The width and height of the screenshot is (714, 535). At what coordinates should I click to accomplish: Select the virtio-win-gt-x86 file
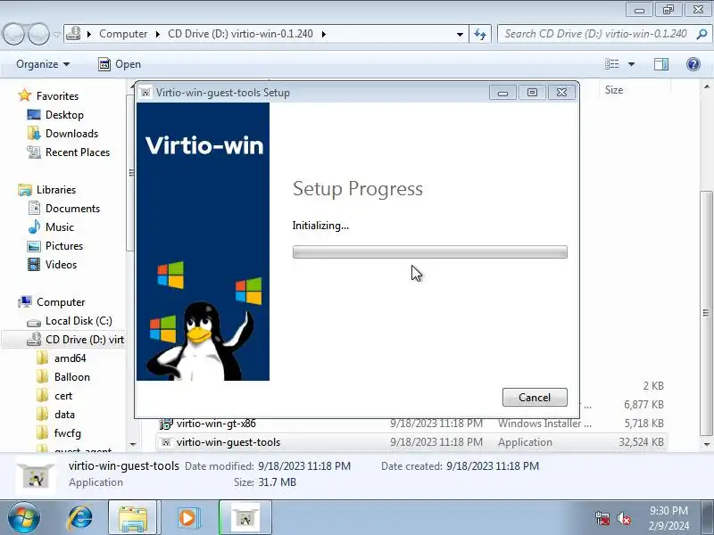(216, 423)
